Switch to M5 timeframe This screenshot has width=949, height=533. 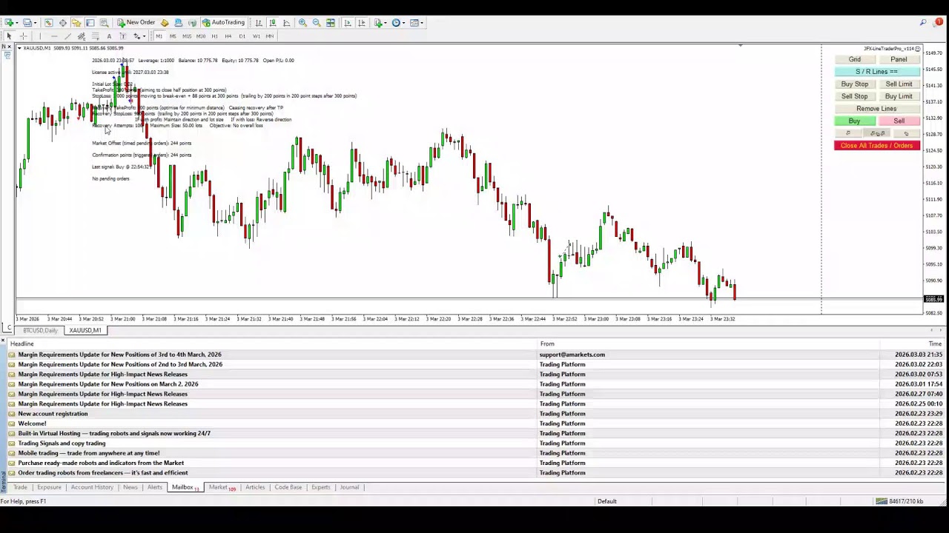click(173, 36)
